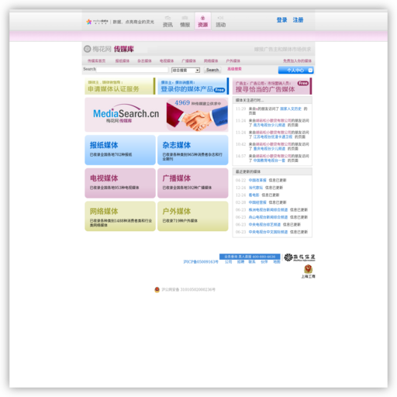Open the 杂志媒体 category tile

click(193, 150)
